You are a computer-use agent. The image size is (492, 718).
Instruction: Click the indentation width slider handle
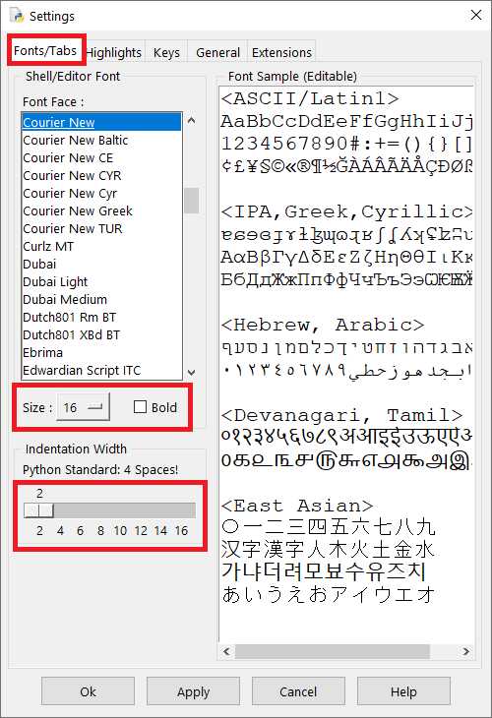coord(39,510)
